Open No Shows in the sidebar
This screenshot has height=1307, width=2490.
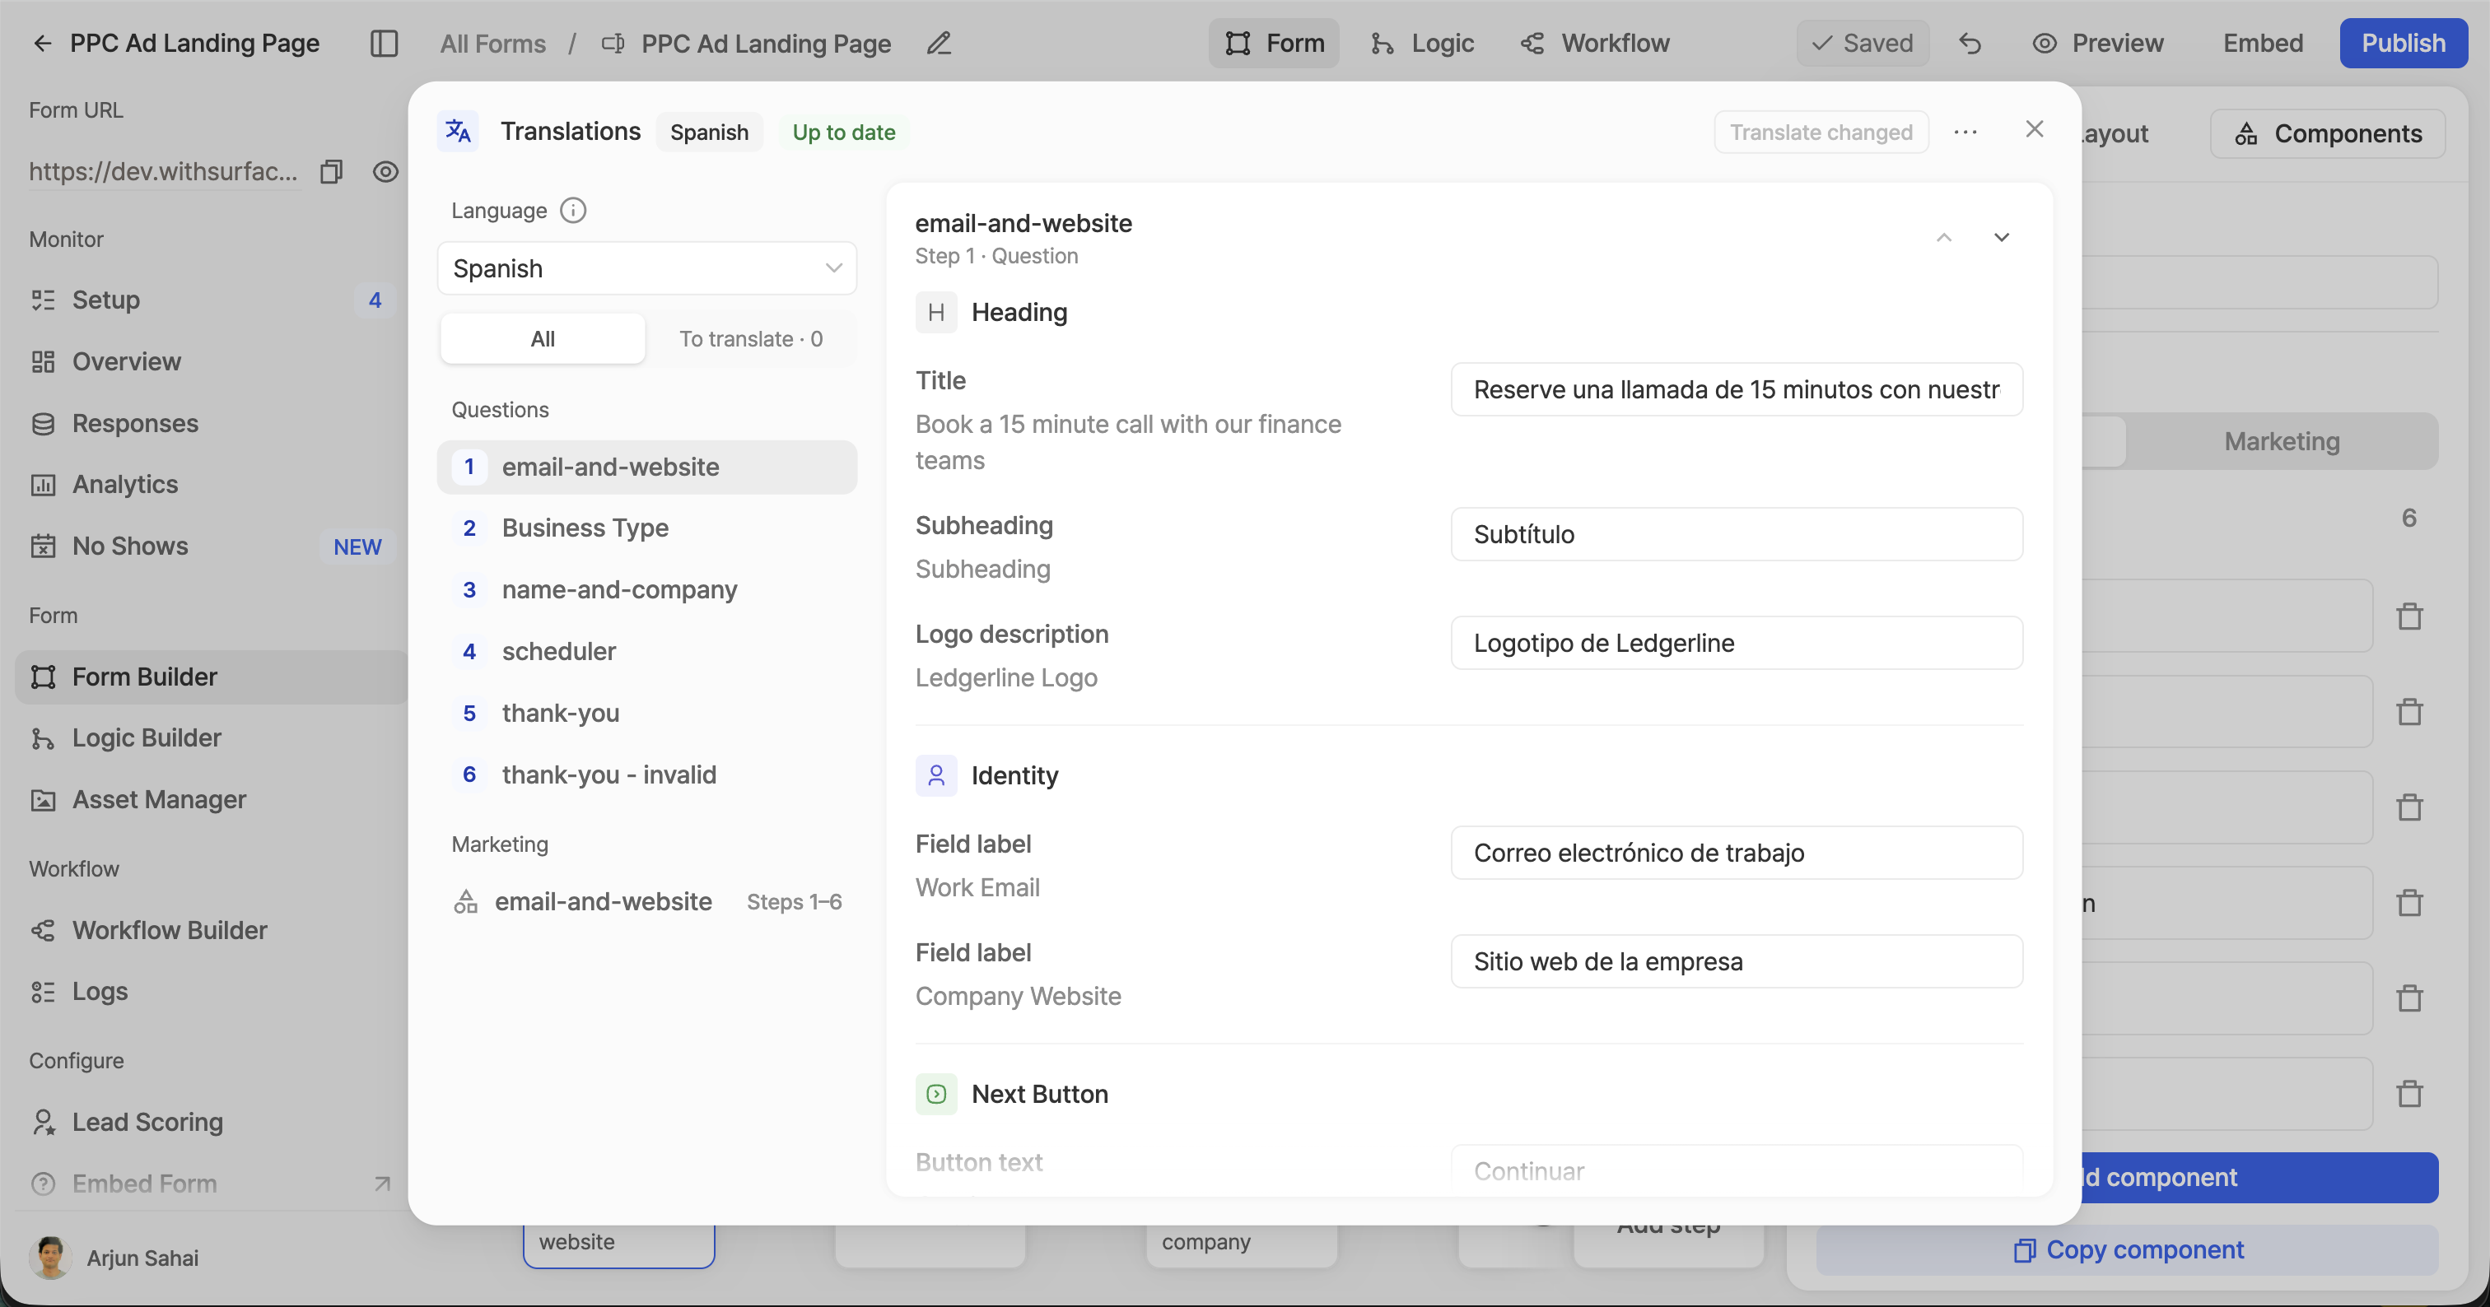pos(210,547)
